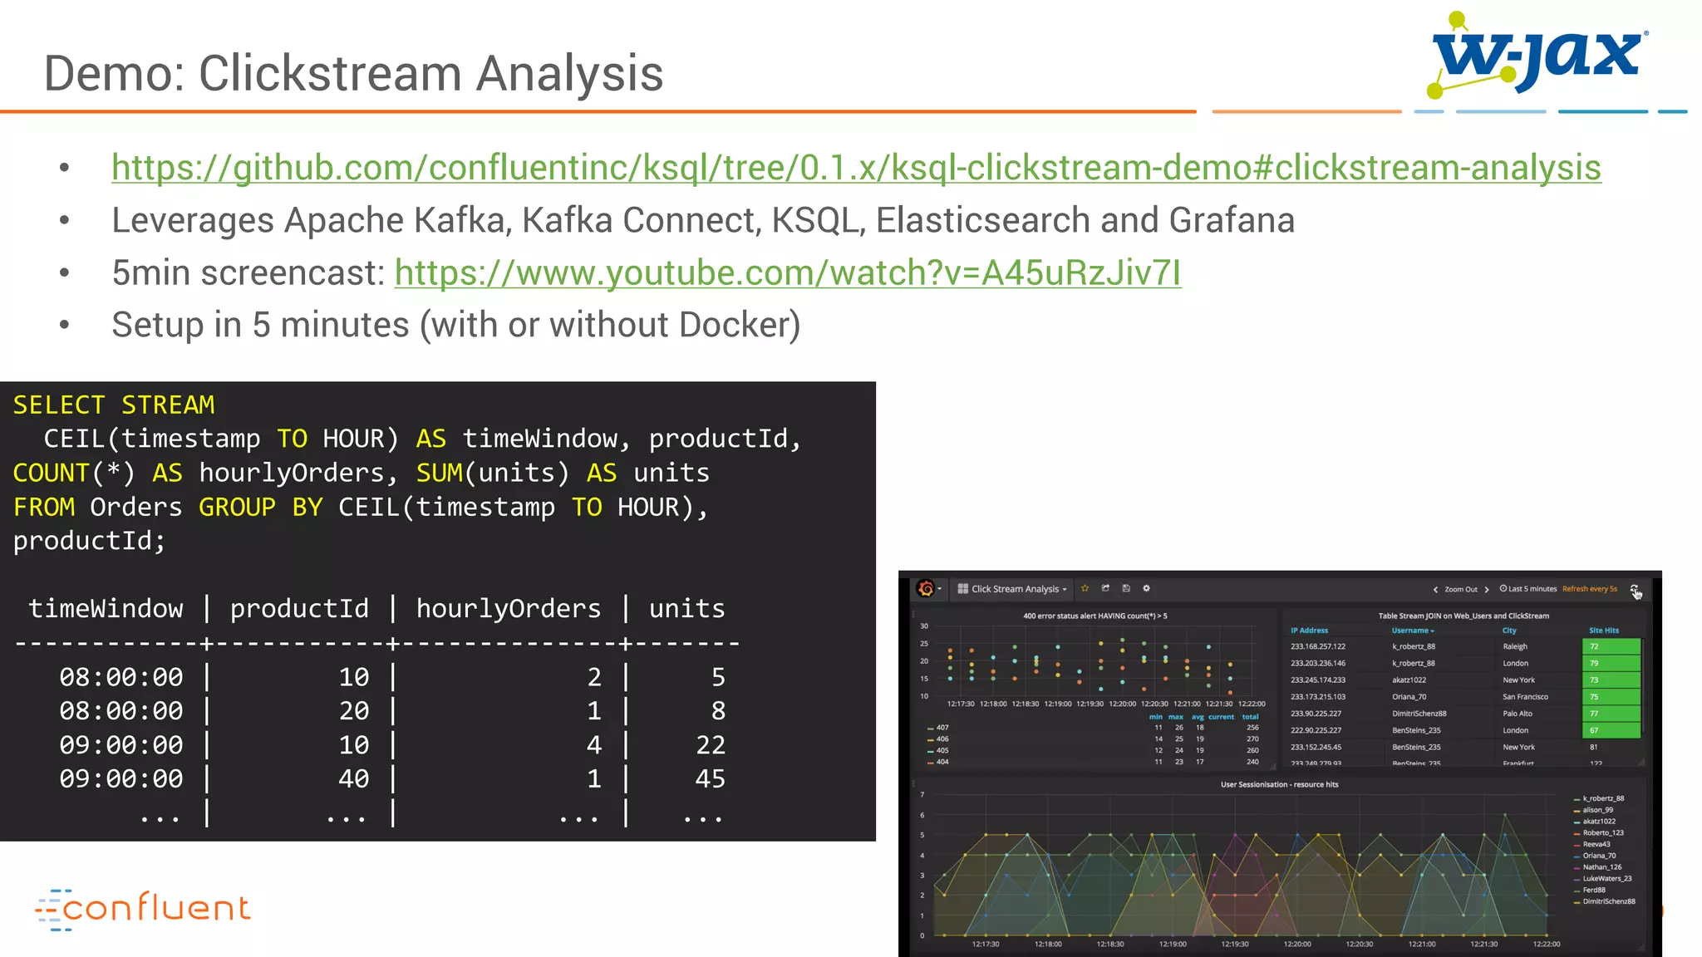Click the save dashboard icon
The height and width of the screenshot is (957, 1702).
pyautogui.click(x=1126, y=588)
